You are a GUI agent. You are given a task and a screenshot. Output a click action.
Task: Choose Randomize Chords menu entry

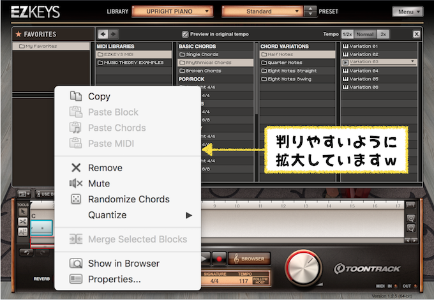tap(129, 199)
